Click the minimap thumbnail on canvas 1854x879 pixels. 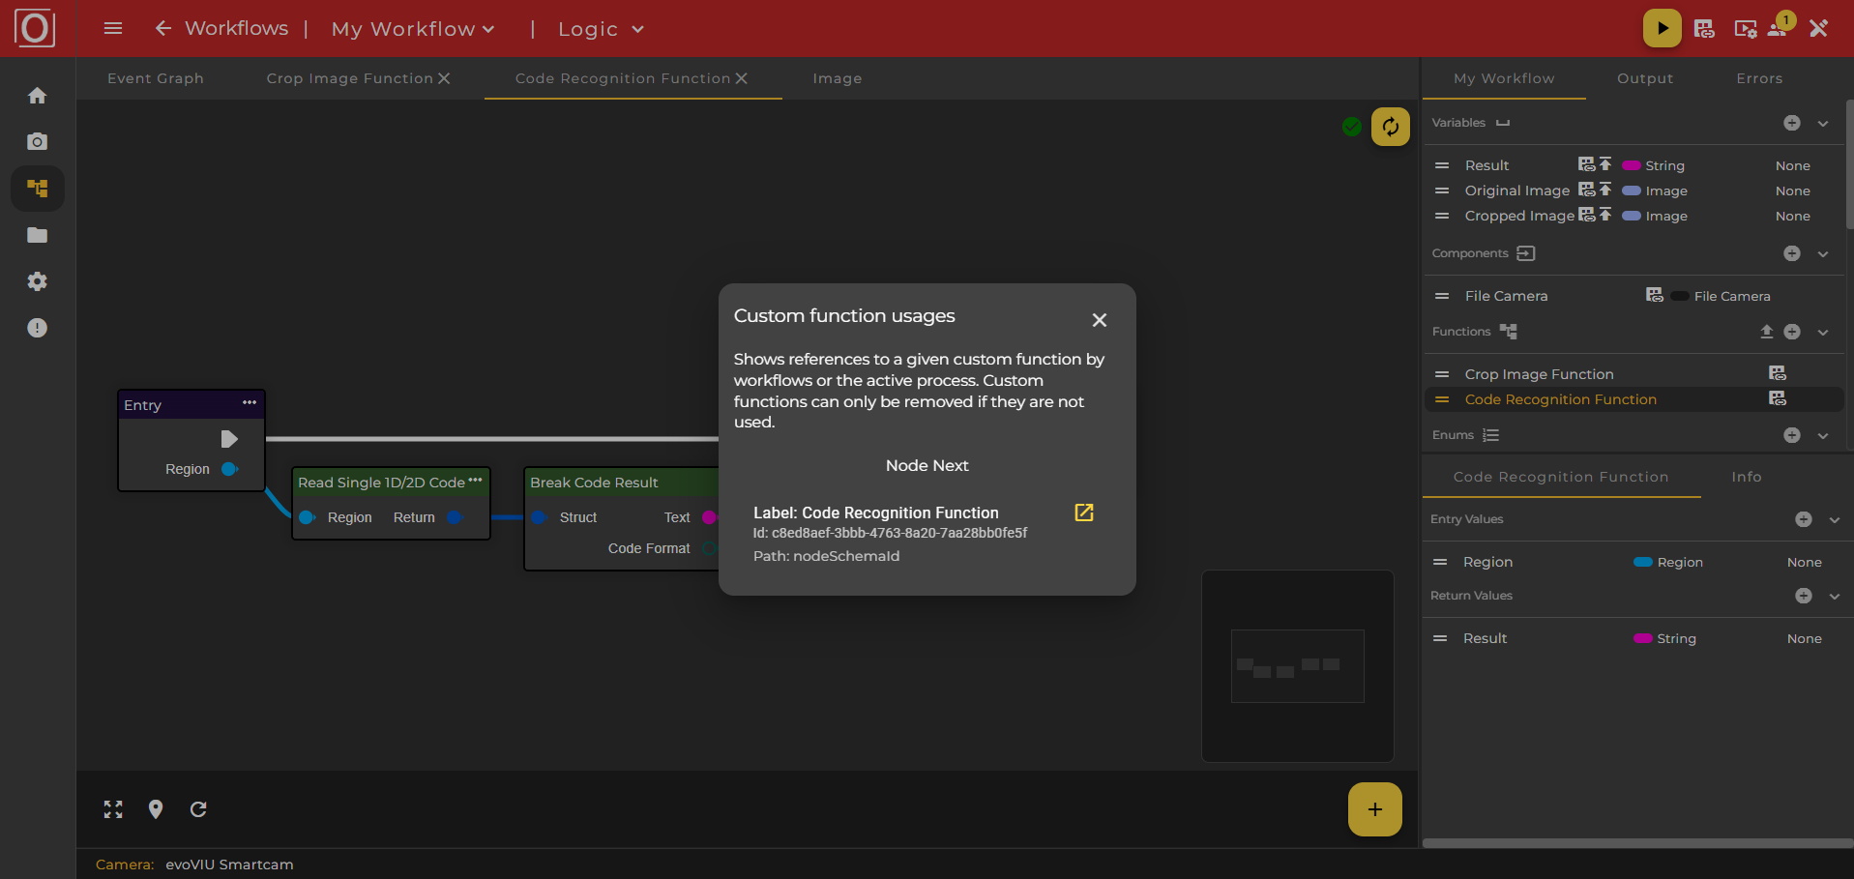(x=1297, y=665)
